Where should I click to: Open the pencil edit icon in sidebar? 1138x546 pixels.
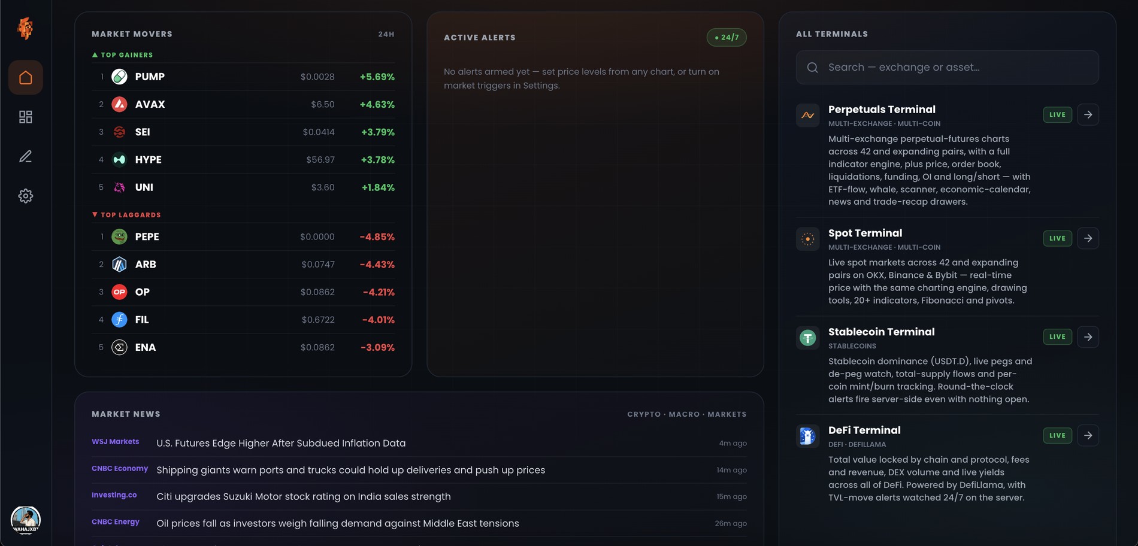26,156
